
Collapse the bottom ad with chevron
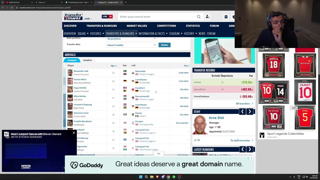tap(158, 153)
